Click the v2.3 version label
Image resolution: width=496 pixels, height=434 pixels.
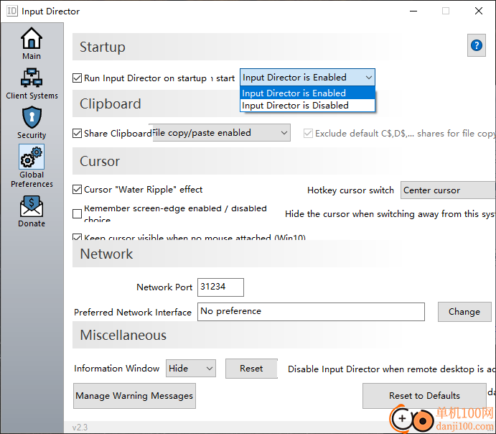tap(80, 428)
